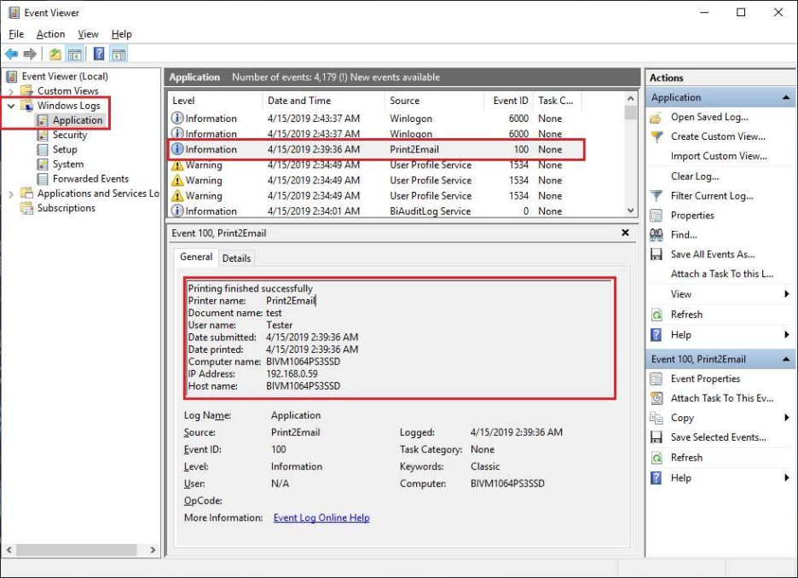Click the Properties icon under Application actions

point(656,216)
